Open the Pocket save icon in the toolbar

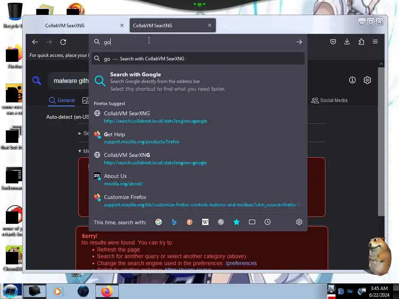pos(333,42)
